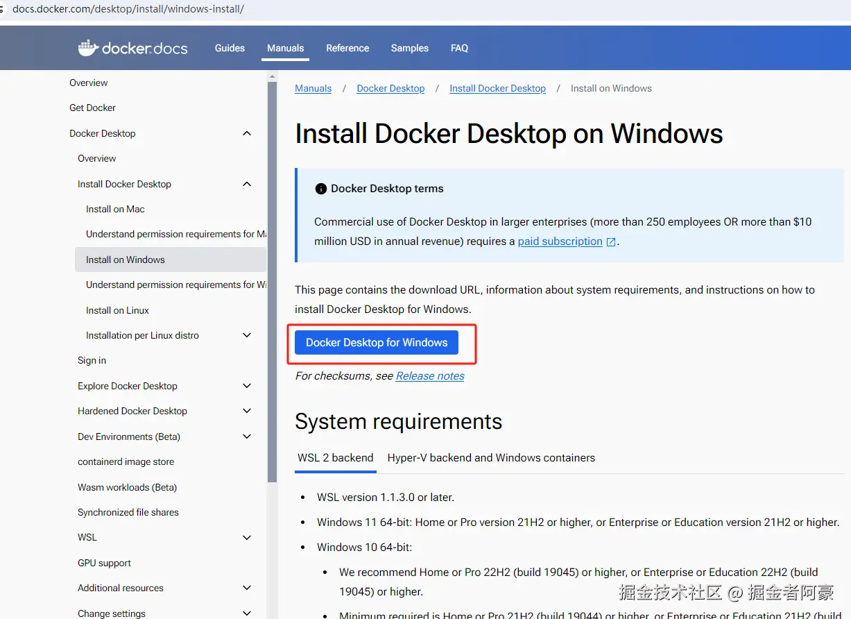Expand the Dev Environments (Beta) chevron
Screen dimensions: 851x619
pos(247,436)
